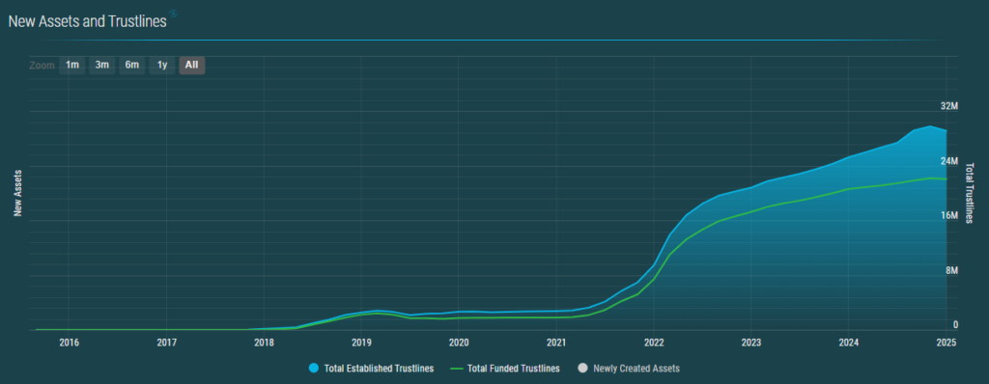Click the New Assets and Trustlines heading

[88, 21]
